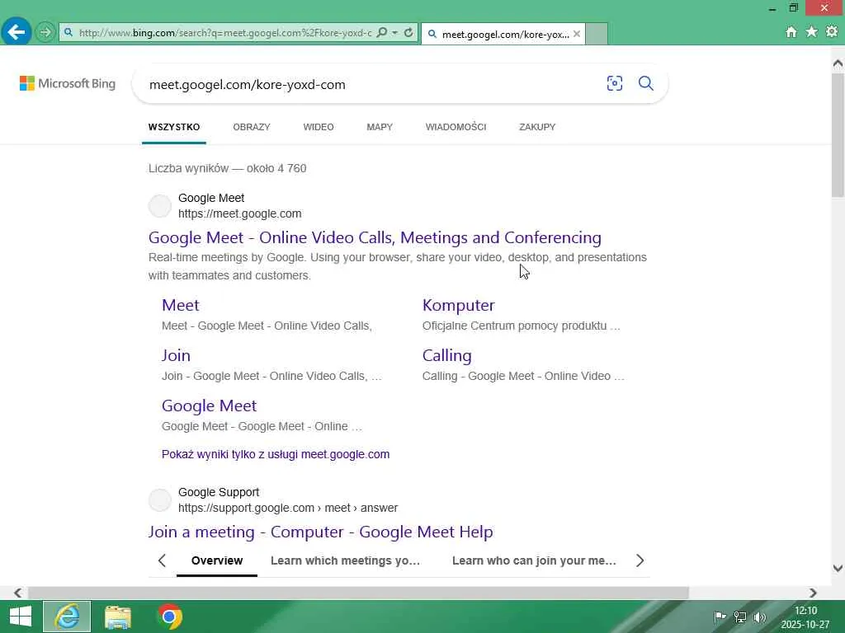Open the Join sitelink
845x633 pixels.
[x=177, y=355]
